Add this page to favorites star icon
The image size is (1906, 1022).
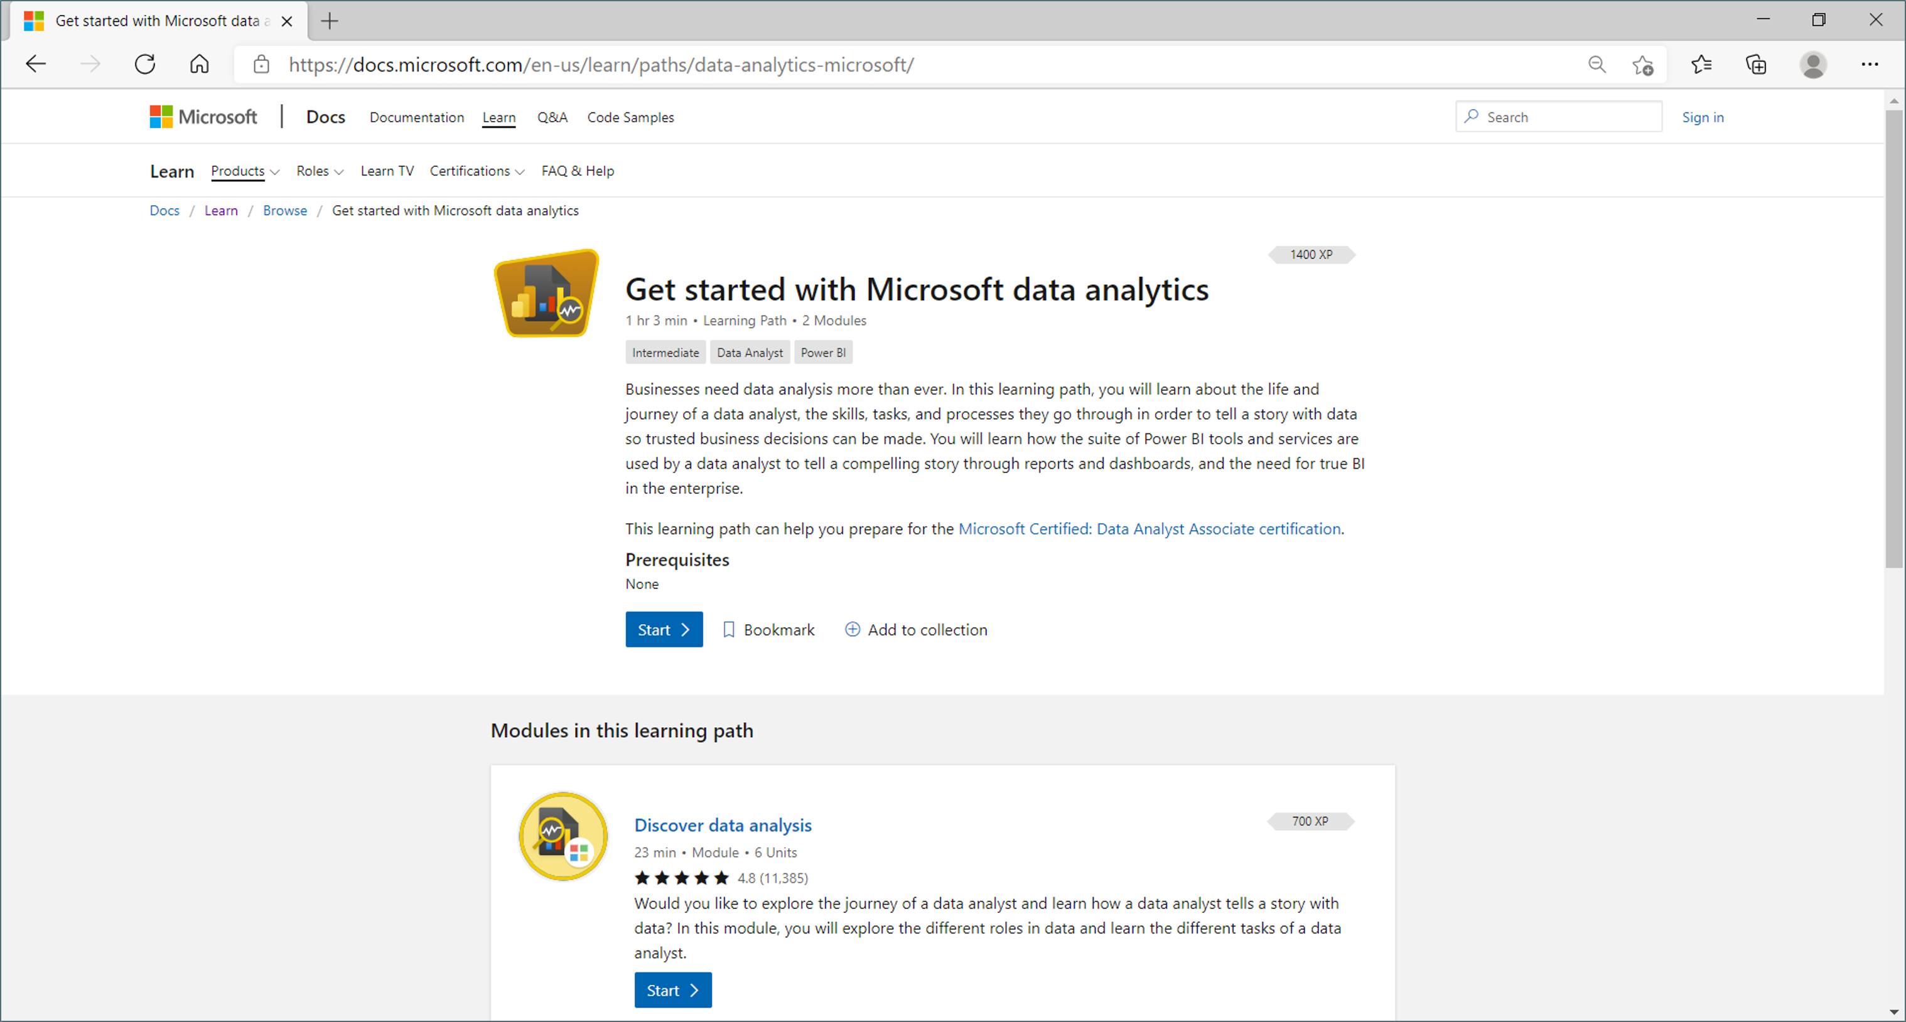point(1642,65)
